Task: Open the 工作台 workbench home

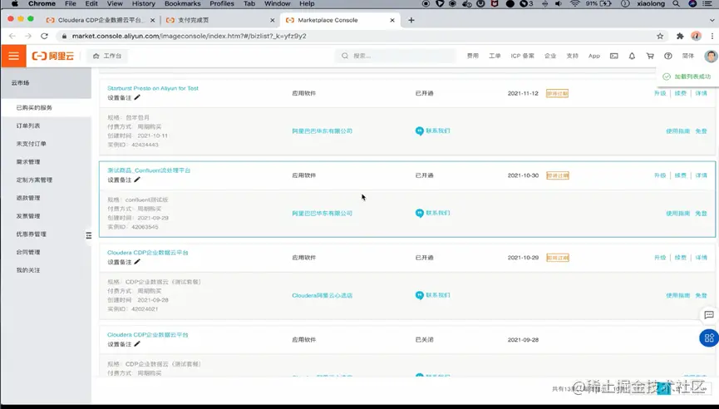Action: (x=107, y=56)
